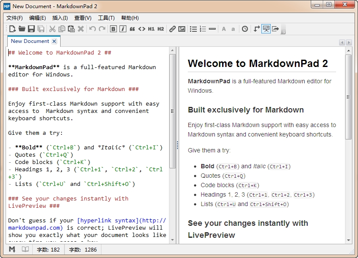Open a file using the folder icon
The image size is (358, 258).
[x=22, y=29]
